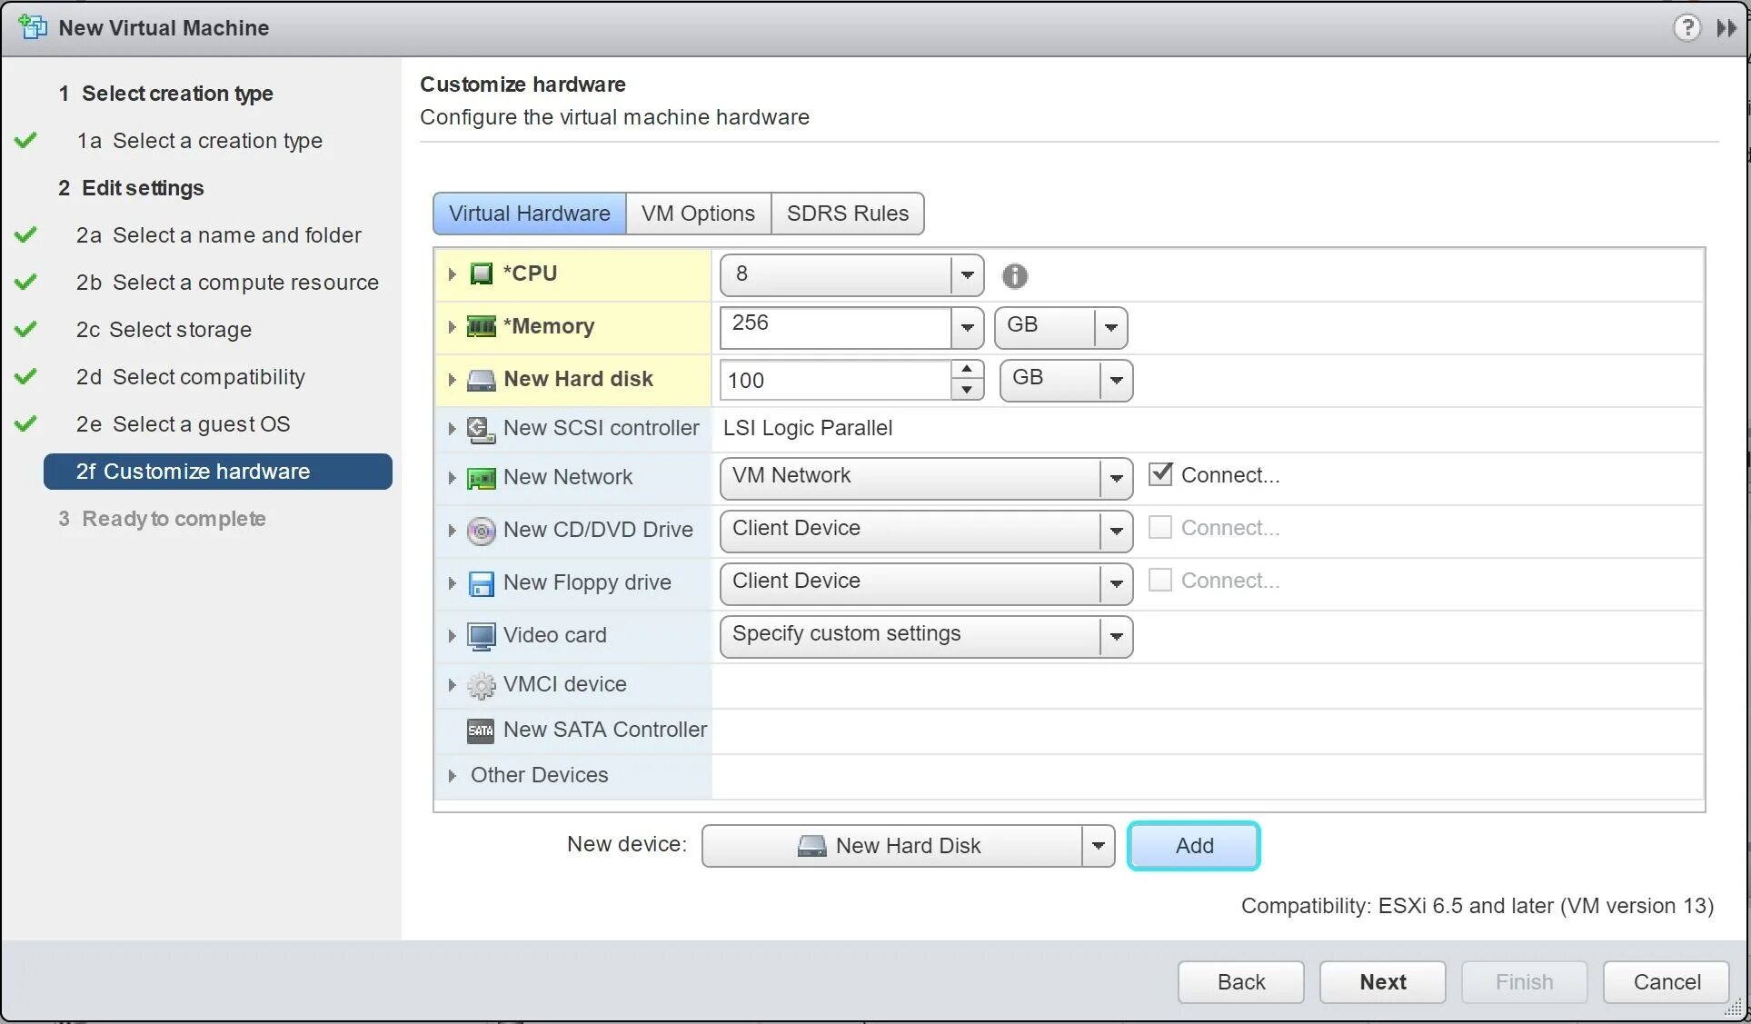Increase hard disk size with up stepper
The image size is (1751, 1024).
(967, 370)
